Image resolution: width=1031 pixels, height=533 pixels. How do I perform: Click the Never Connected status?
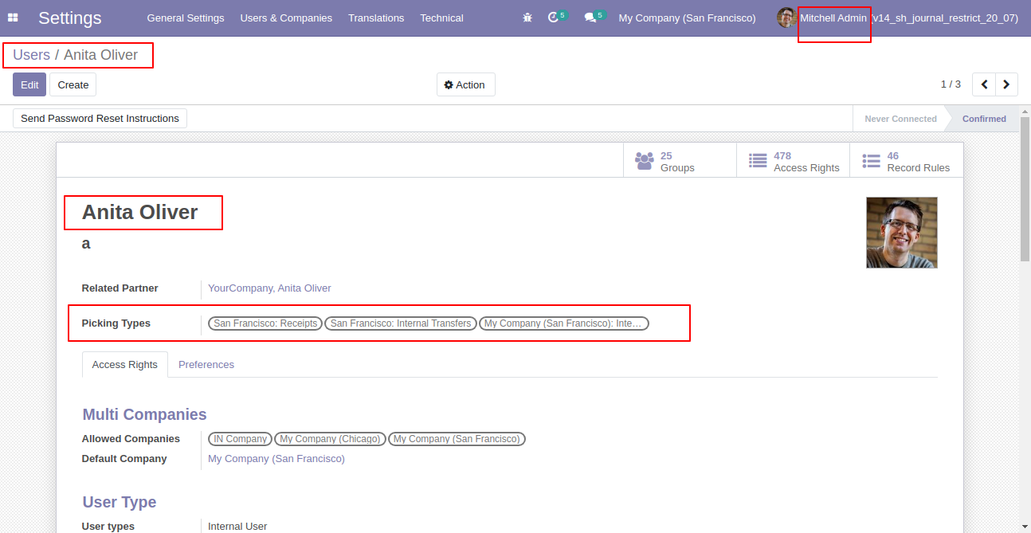click(900, 119)
